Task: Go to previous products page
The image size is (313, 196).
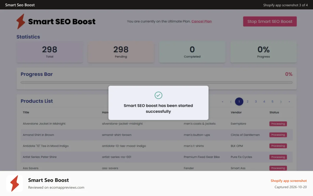Action: pyautogui.click(x=231, y=102)
